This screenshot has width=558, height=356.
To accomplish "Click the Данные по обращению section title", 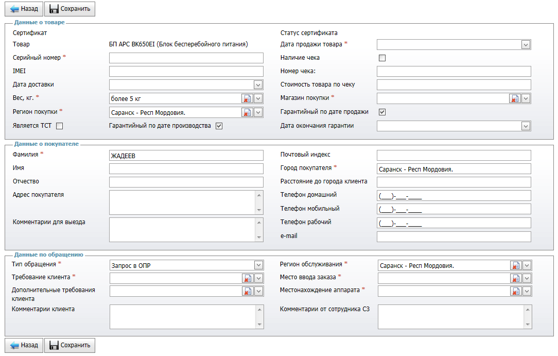I will (x=49, y=255).
